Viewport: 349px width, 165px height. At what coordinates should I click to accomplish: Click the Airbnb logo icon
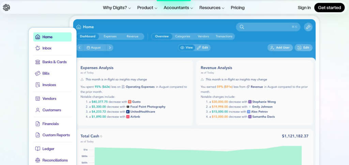128,117
